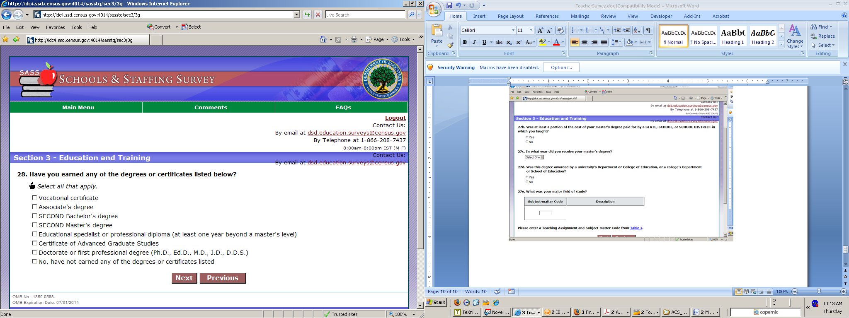Image resolution: width=849 pixels, height=318 pixels.
Task: Check Doctorate or first professional degree
Action: point(34,252)
